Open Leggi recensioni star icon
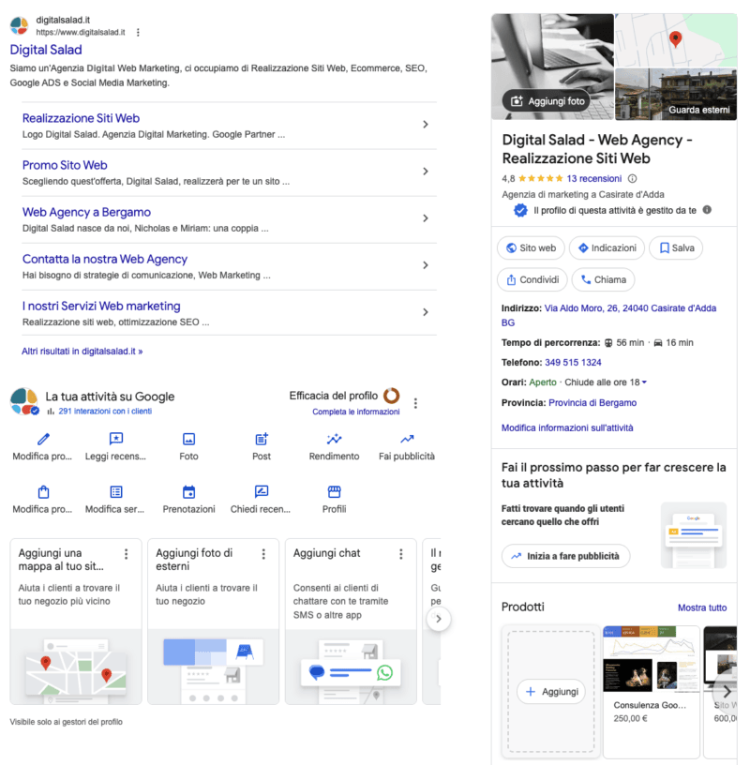This screenshot has height=765, width=750. (x=115, y=439)
